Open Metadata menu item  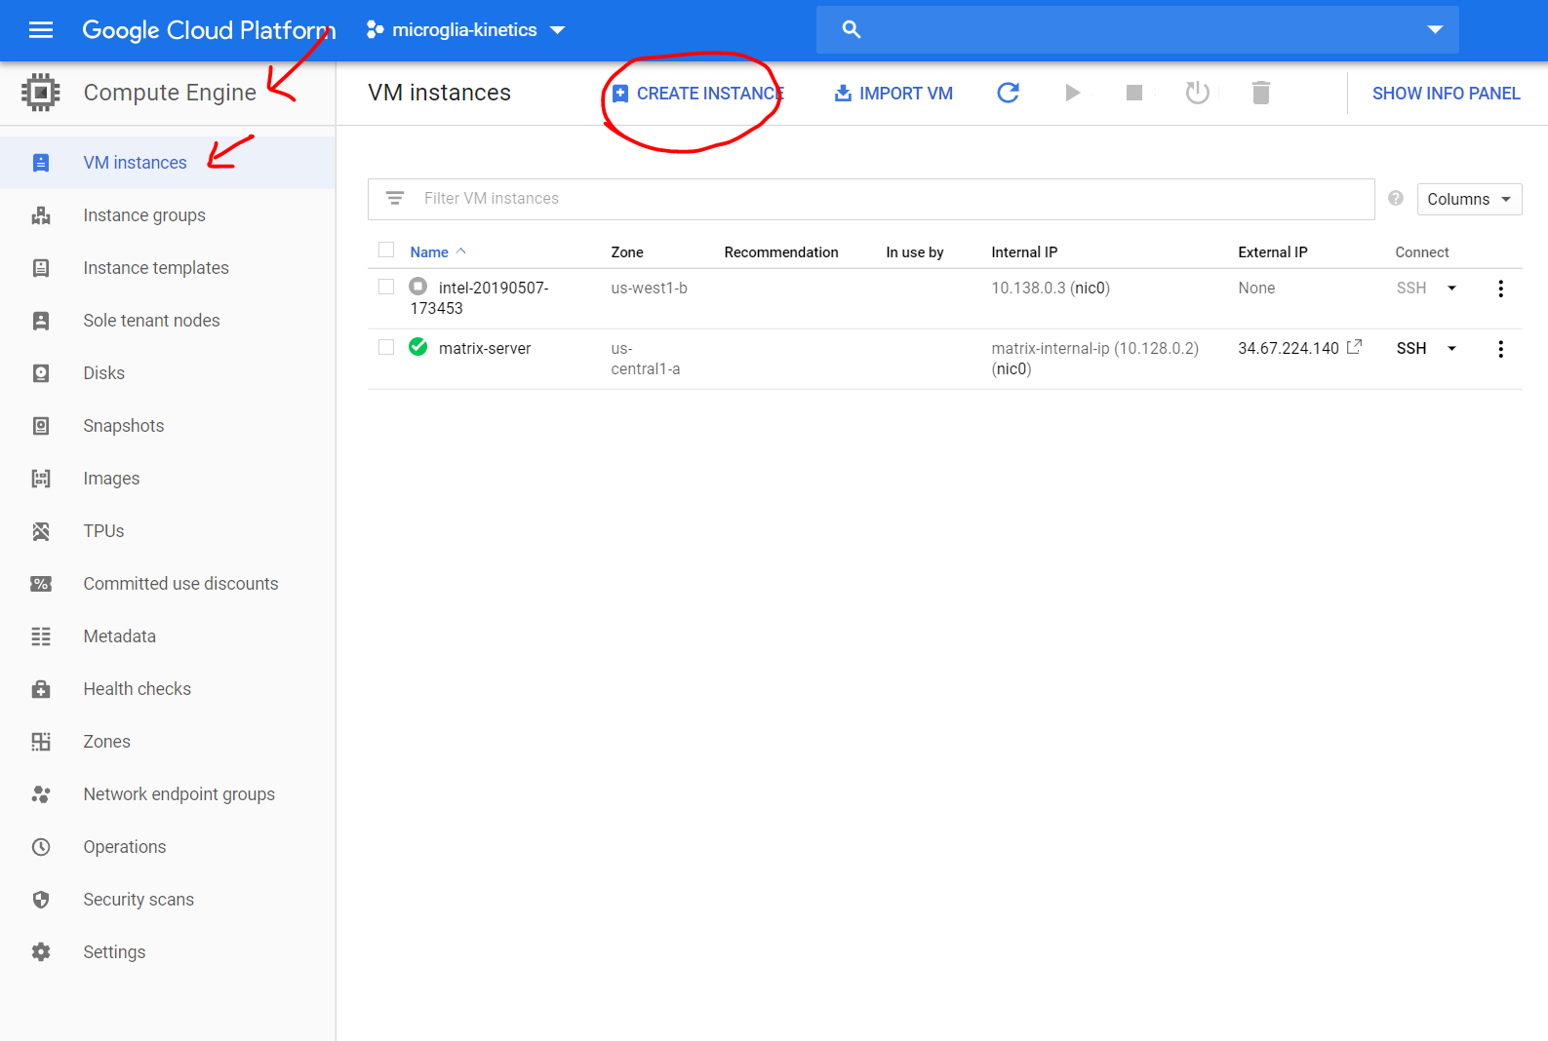pyautogui.click(x=120, y=636)
